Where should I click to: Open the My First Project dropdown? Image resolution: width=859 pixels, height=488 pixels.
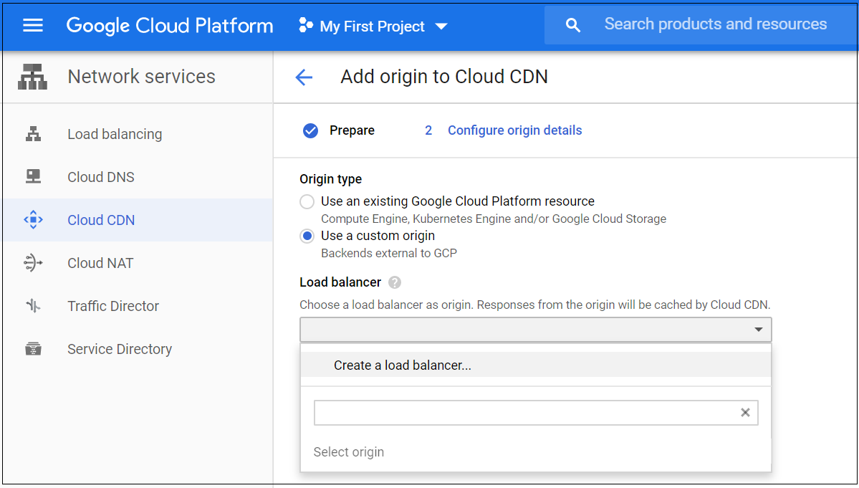pos(373,26)
